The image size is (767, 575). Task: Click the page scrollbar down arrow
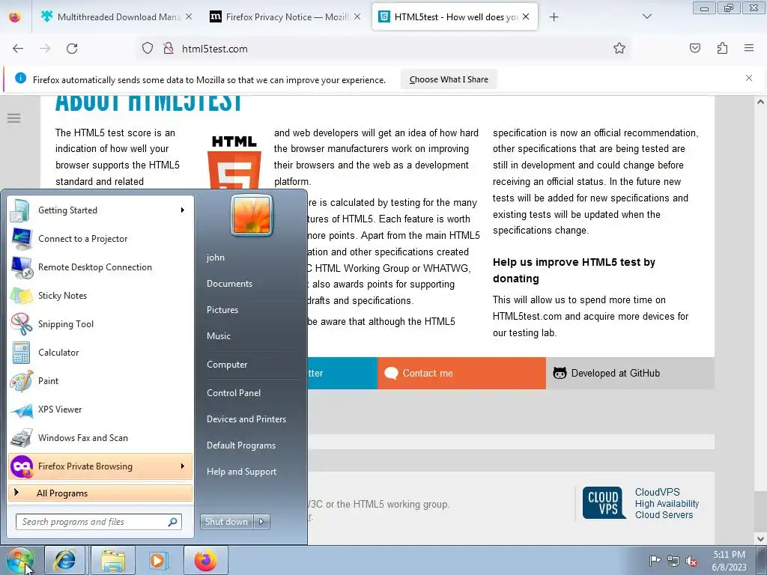coord(760,538)
